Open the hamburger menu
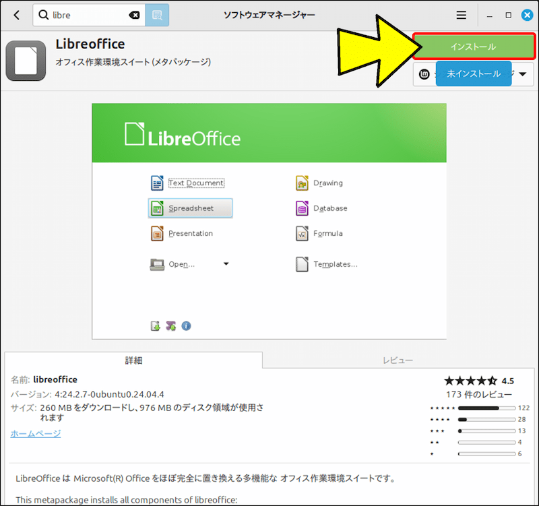The height and width of the screenshot is (506, 539). click(461, 15)
